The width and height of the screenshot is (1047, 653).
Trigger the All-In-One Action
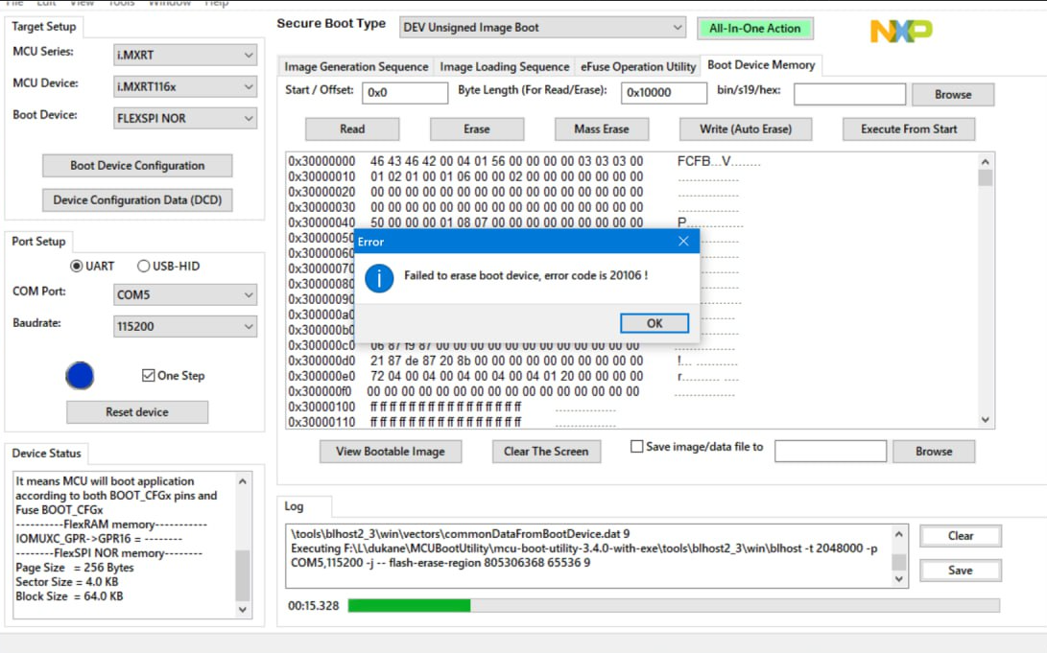point(755,27)
